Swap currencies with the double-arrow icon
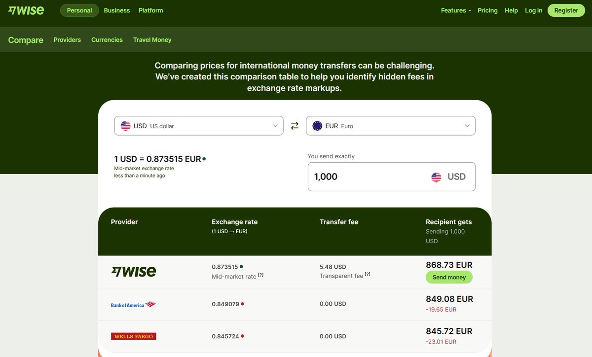This screenshot has height=357, width=592. 295,126
